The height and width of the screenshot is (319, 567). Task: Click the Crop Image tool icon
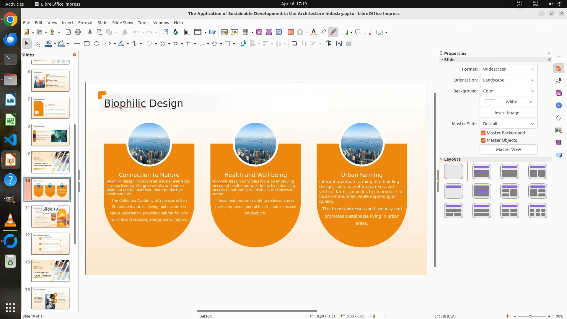click(x=304, y=44)
